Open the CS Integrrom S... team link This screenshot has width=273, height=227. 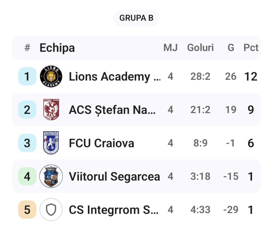(114, 210)
